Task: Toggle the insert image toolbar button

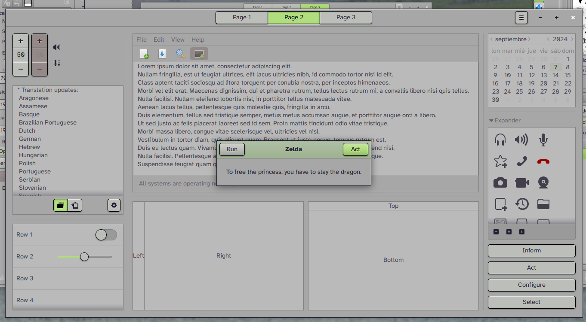Action: pos(199,54)
